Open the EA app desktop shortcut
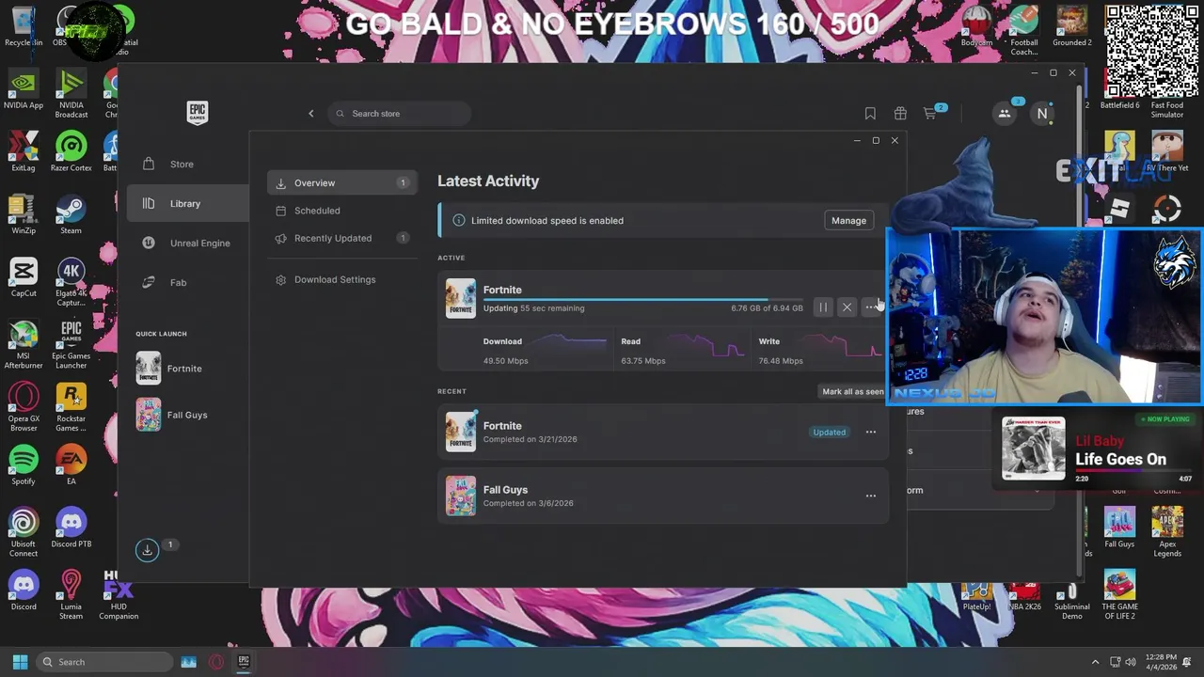 (x=71, y=465)
